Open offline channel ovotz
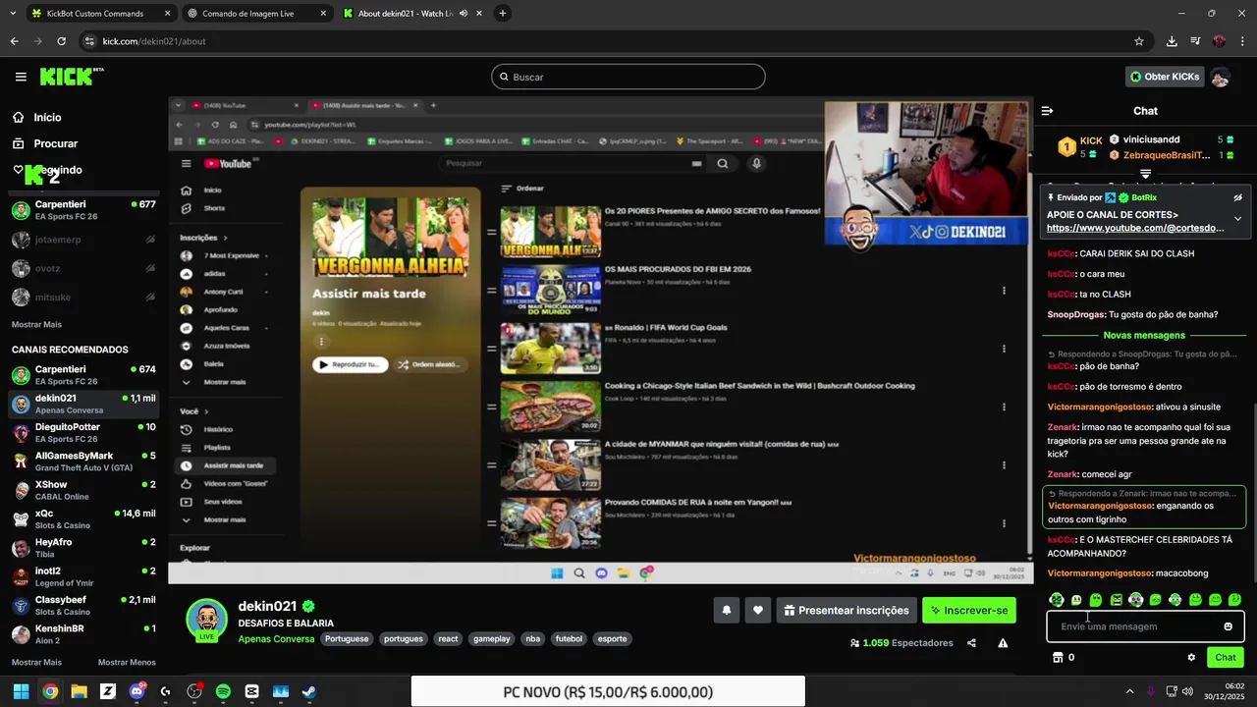 pyautogui.click(x=83, y=268)
